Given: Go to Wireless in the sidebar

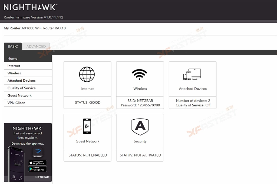Looking at the screenshot, I should (x=14, y=73).
